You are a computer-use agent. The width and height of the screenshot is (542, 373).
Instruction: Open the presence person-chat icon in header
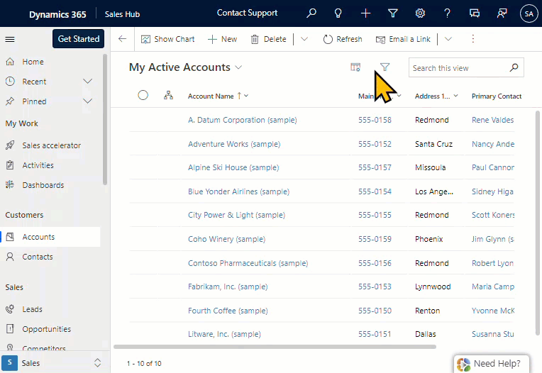[x=502, y=13]
